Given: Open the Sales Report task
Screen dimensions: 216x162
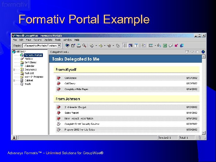Looking at the screenshot, I should [72, 113].
